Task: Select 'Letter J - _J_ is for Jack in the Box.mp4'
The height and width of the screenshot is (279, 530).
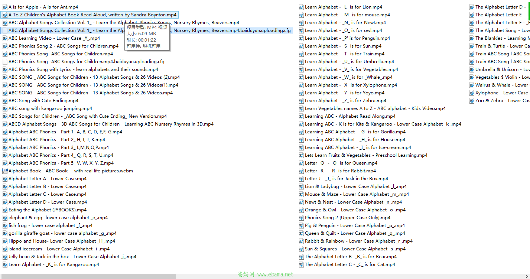Action: 347,179
